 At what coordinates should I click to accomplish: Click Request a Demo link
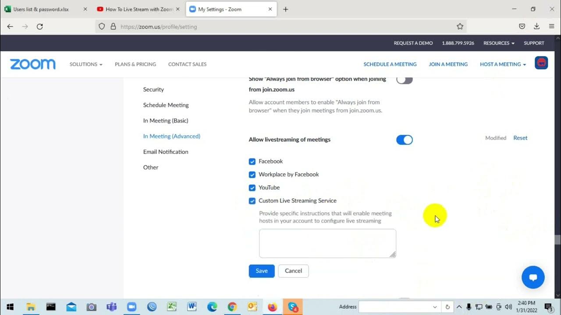click(413, 43)
